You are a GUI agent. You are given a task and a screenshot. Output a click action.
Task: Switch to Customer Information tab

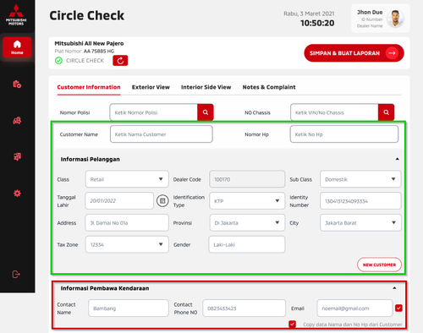pos(89,87)
